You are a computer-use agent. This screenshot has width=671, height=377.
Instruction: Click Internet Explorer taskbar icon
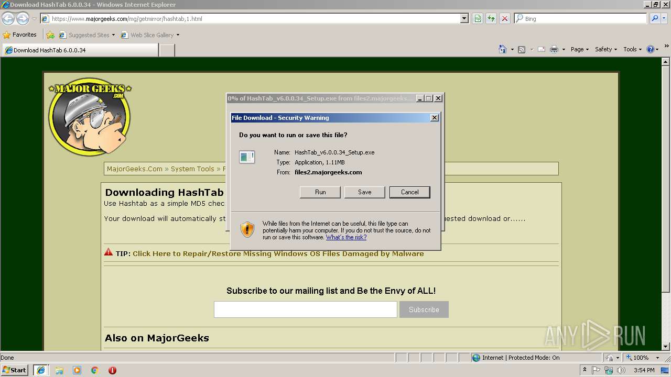pyautogui.click(x=40, y=370)
